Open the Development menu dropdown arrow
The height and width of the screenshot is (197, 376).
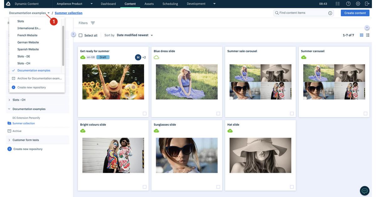(214, 4)
